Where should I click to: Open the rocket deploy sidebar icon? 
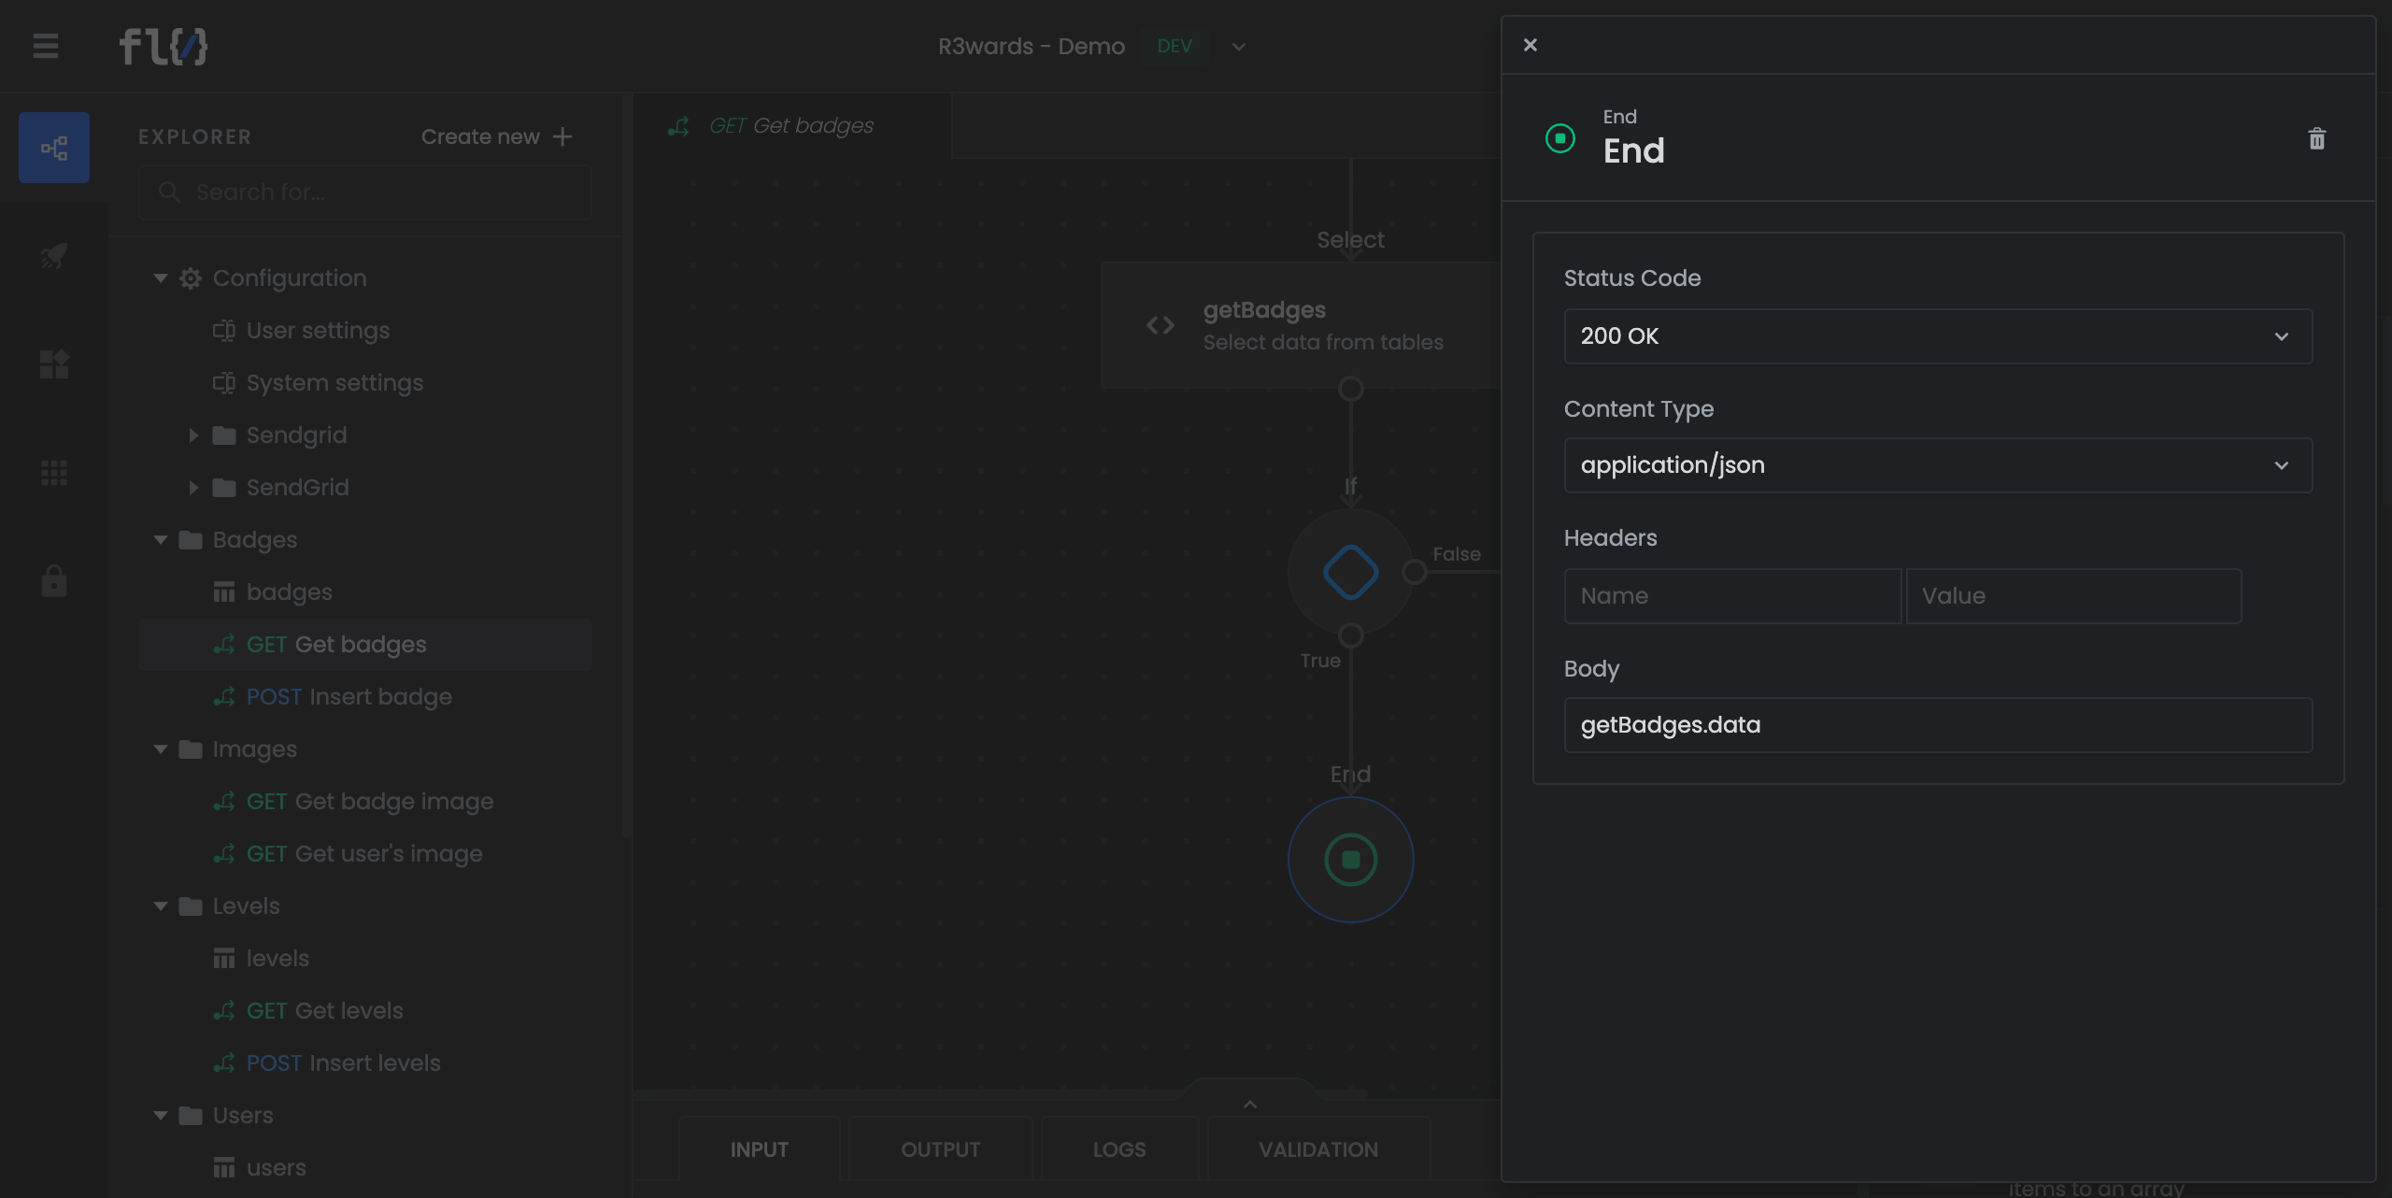pos(54,255)
